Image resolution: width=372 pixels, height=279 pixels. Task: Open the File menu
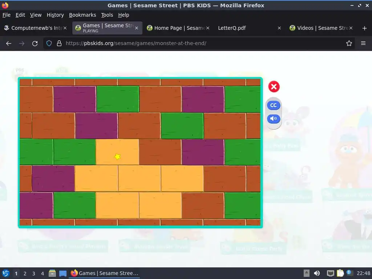(7, 15)
